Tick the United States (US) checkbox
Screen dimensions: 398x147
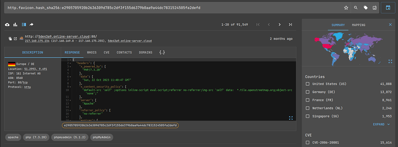[308, 84]
